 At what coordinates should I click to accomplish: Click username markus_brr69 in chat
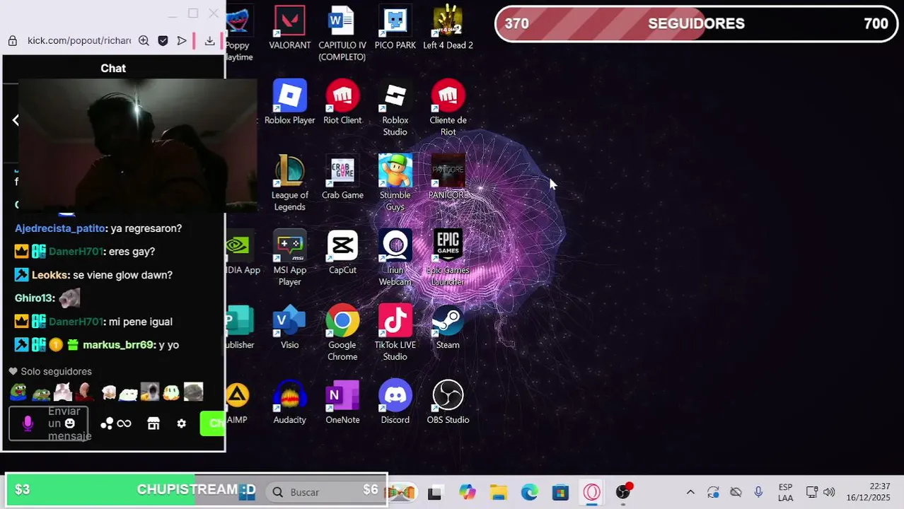click(118, 345)
